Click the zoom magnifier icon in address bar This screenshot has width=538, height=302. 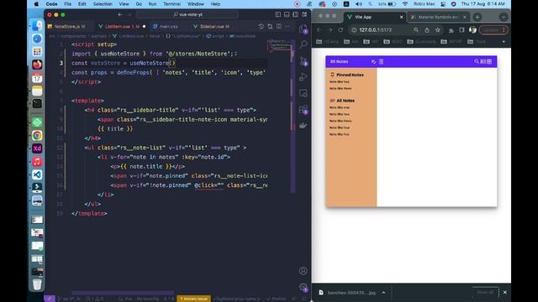(x=416, y=30)
